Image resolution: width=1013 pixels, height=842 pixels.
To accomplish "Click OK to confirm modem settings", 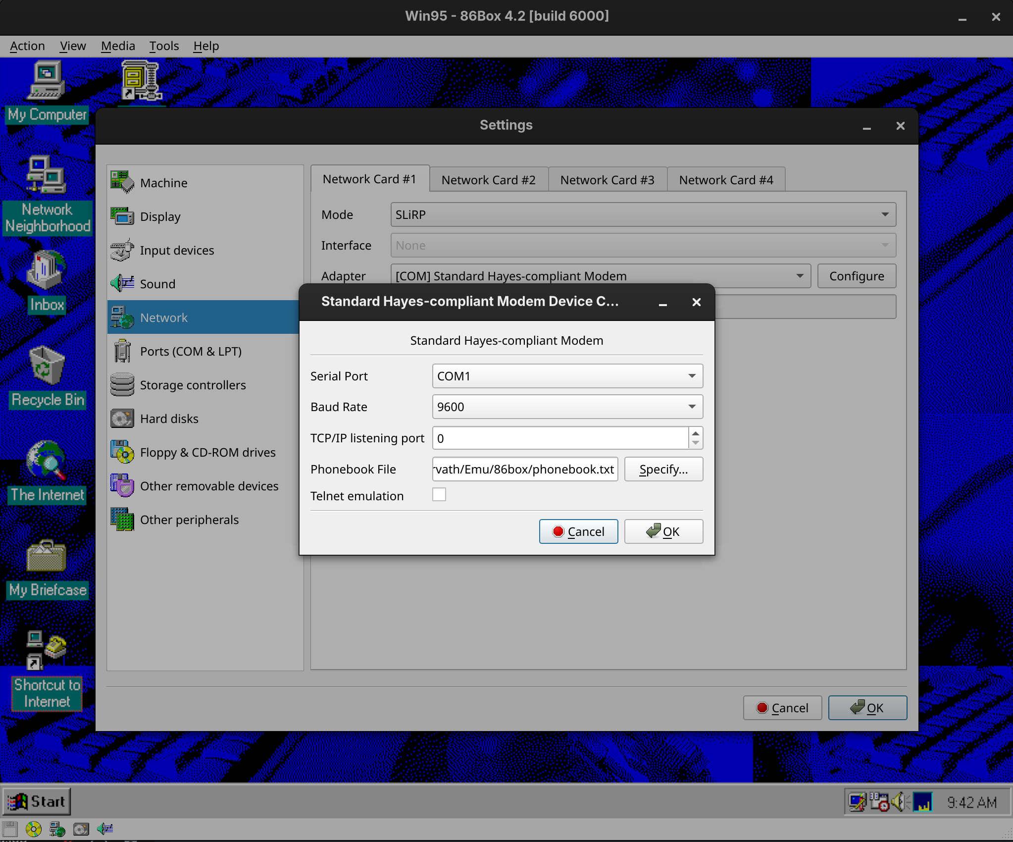I will pos(664,530).
